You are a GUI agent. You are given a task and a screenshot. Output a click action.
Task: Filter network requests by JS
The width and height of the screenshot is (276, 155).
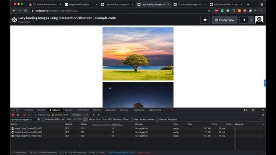click(74, 119)
